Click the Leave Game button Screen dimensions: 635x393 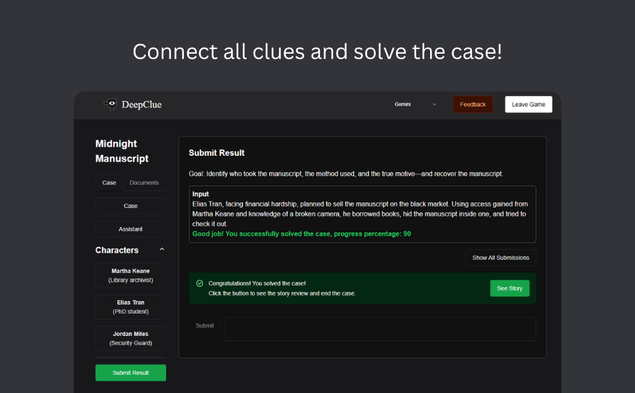tap(528, 104)
